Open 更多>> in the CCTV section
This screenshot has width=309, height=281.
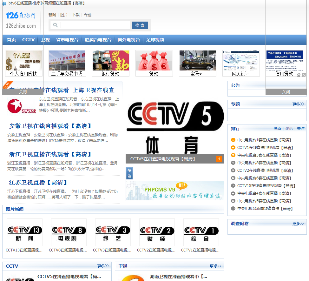point(103,266)
